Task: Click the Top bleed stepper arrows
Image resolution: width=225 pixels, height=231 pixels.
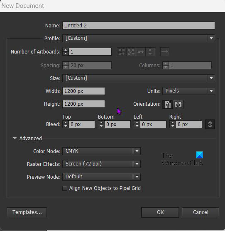Action: pos(66,124)
